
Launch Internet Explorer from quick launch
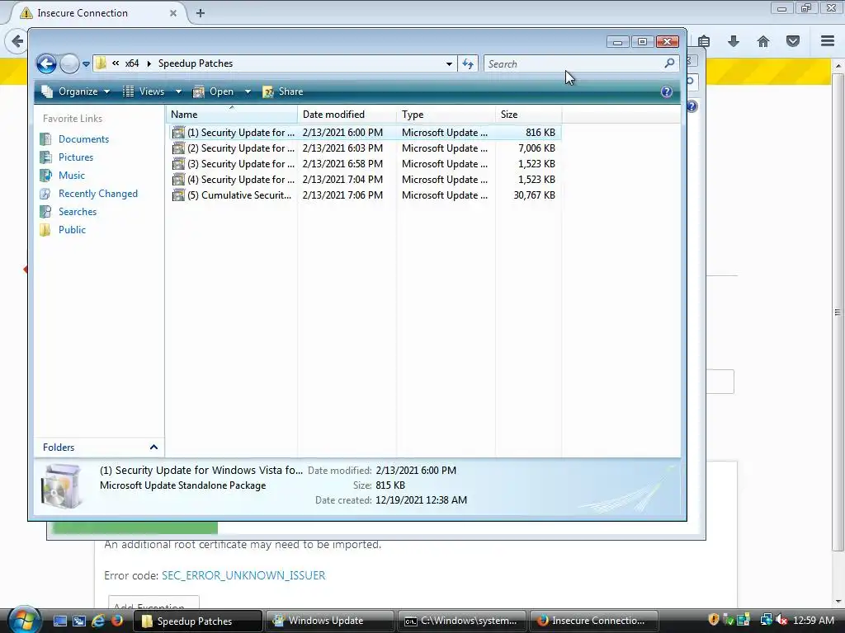97,621
